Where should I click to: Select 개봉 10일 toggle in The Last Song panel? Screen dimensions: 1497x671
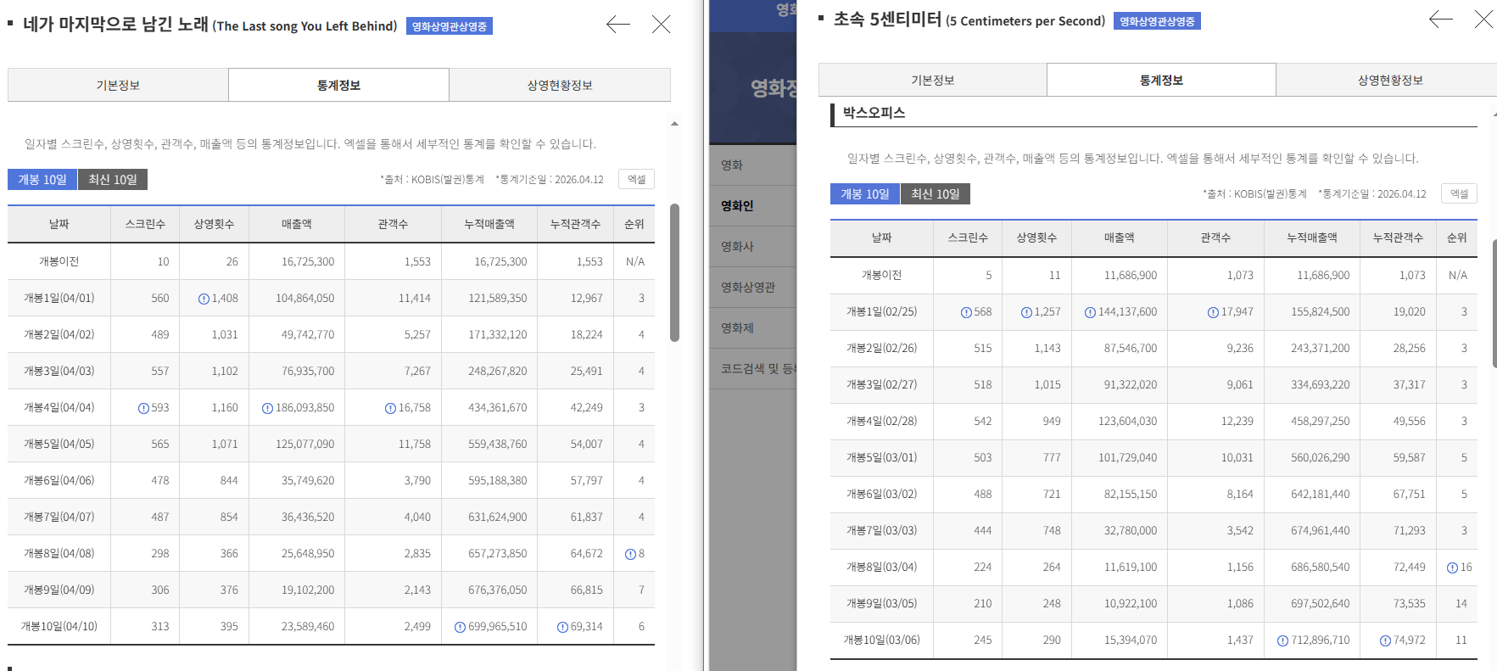[42, 180]
